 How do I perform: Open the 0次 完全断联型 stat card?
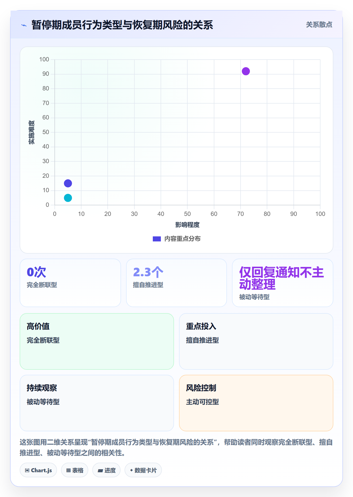pyautogui.click(x=70, y=283)
